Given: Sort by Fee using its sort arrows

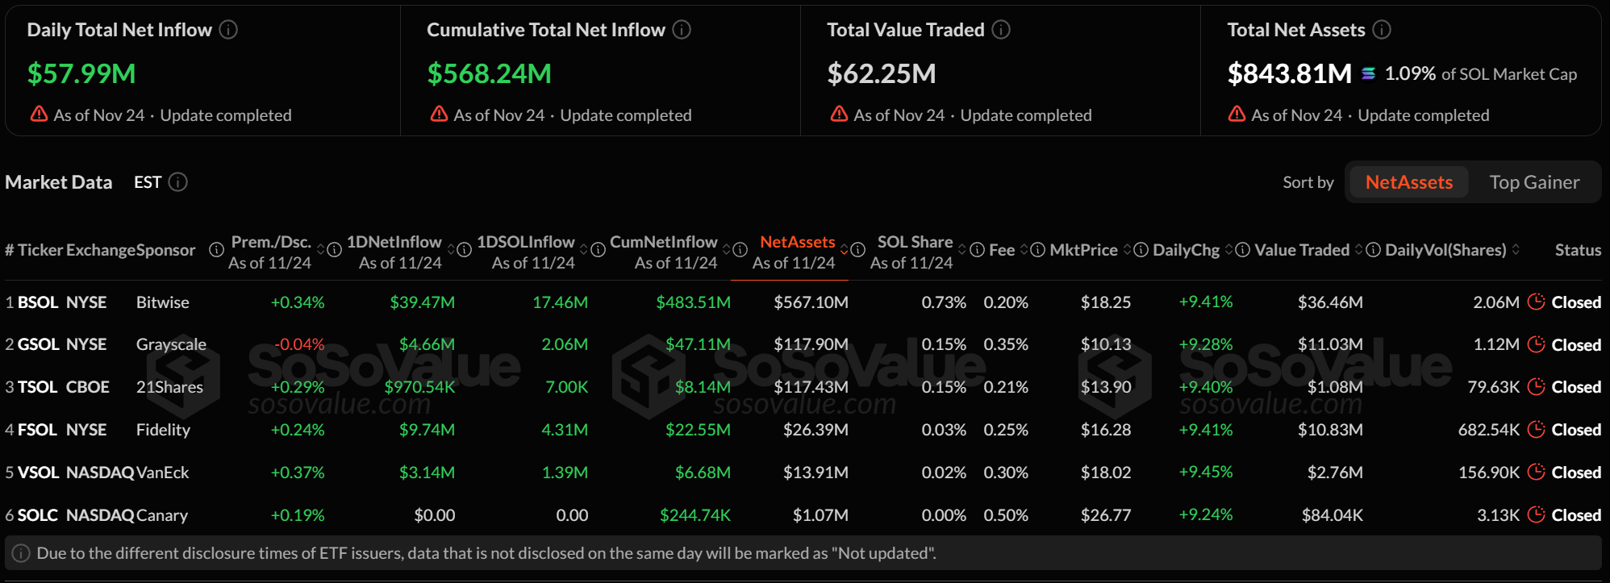Looking at the screenshot, I should [x=1024, y=250].
